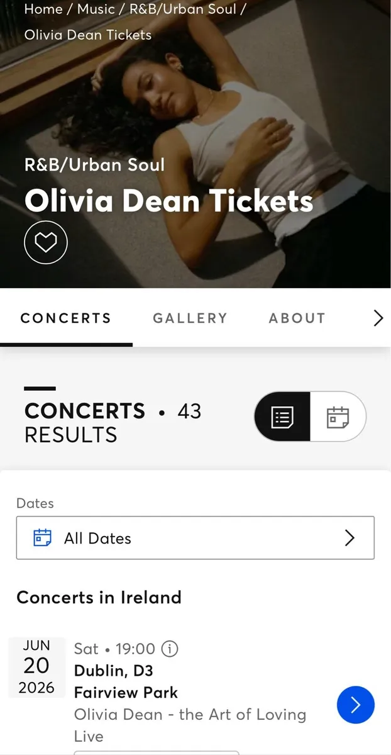This screenshot has width=391, height=755.
Task: Toggle calendar view display mode
Action: click(338, 417)
